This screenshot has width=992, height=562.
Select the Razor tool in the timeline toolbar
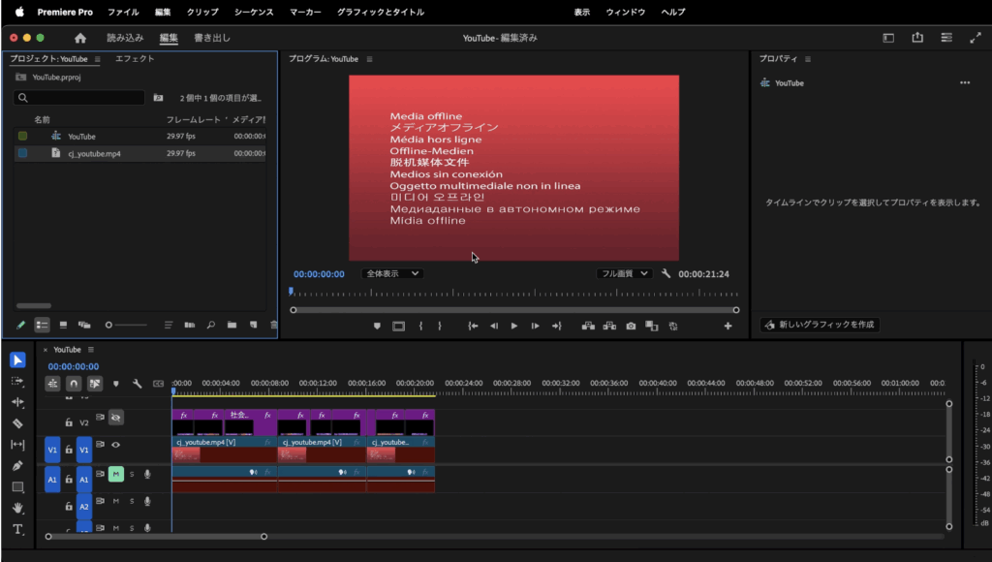(x=17, y=423)
